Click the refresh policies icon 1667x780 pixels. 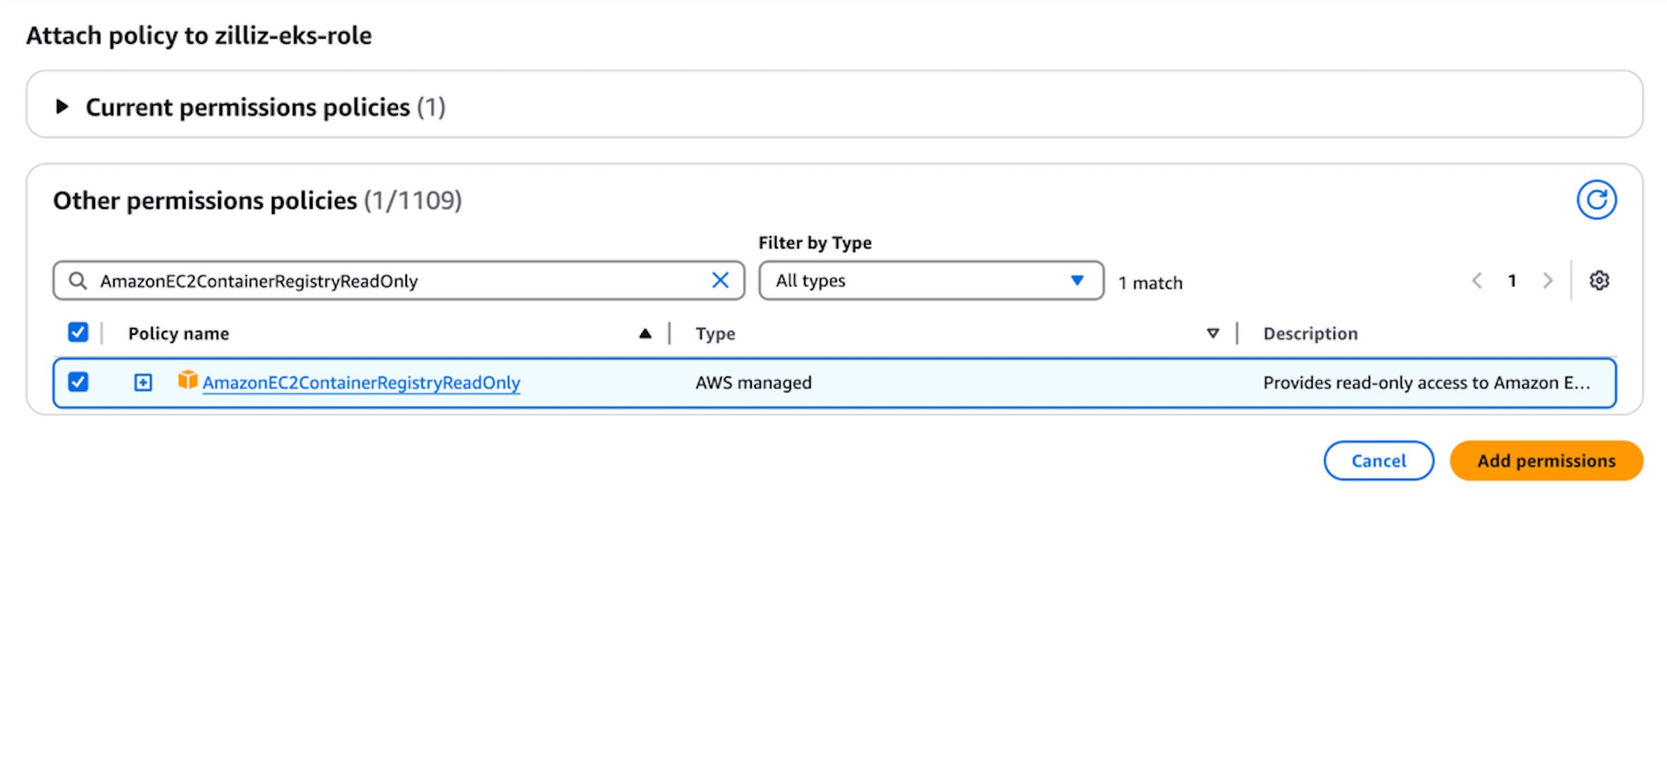click(1596, 200)
